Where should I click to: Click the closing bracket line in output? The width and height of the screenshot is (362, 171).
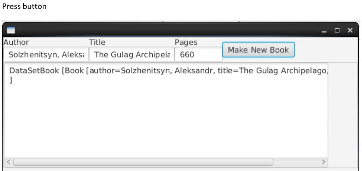pyautogui.click(x=10, y=80)
